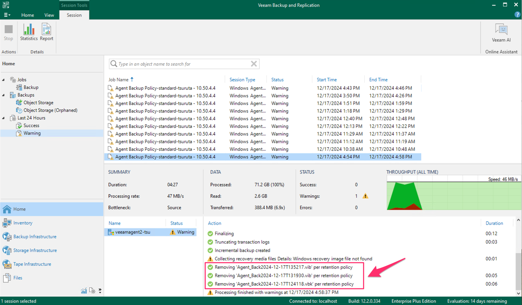Viewport: 522px width, 305px height.
Task: Expand navigation pane overflow chevron
Action: point(100,291)
